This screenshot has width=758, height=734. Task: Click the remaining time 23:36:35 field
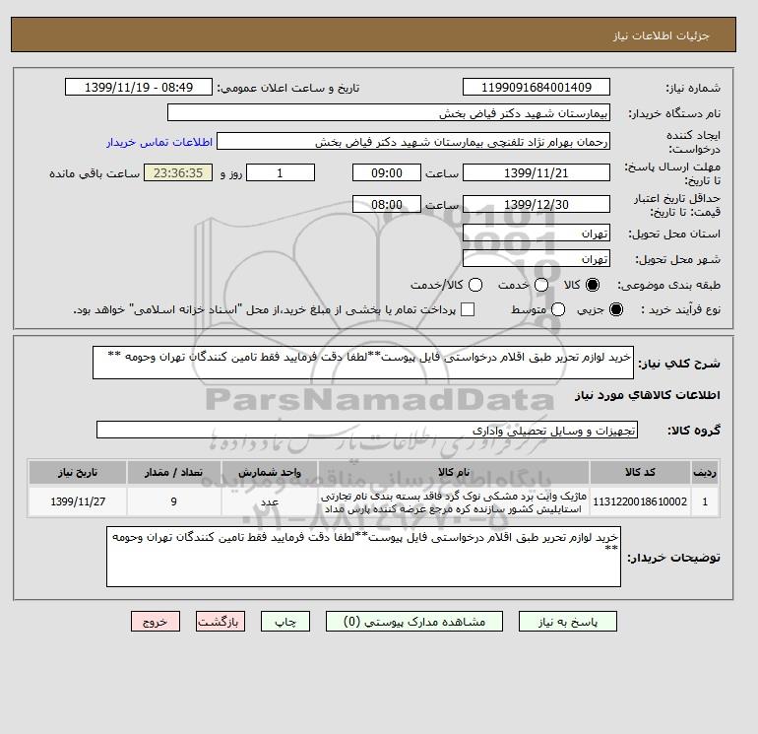coord(178,172)
